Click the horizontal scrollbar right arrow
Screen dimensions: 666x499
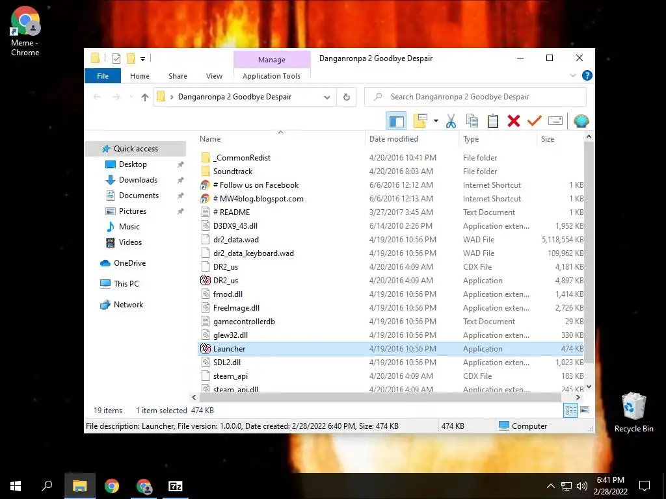[578, 398]
